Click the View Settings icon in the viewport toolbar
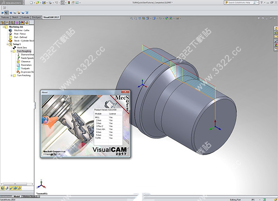 (177, 18)
